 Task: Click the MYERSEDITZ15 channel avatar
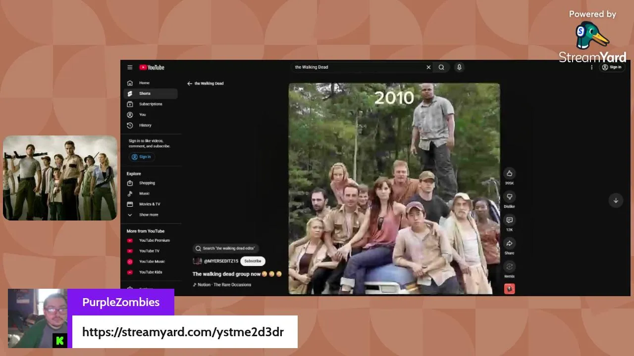pyautogui.click(x=197, y=261)
